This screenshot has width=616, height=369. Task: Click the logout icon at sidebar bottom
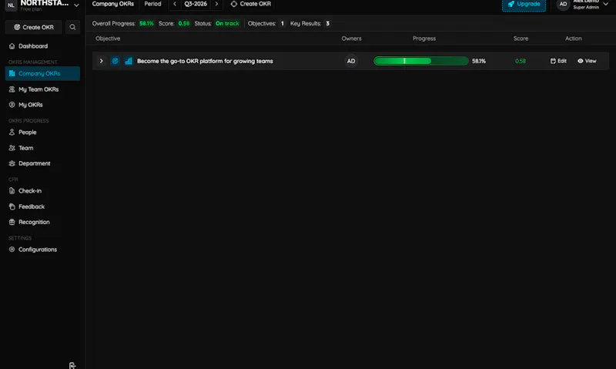(x=72, y=365)
